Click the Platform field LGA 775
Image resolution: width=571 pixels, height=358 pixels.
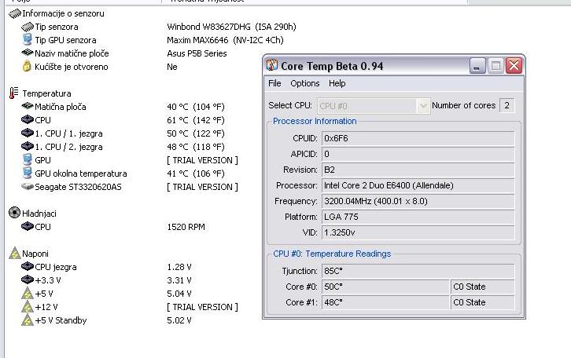click(x=418, y=217)
